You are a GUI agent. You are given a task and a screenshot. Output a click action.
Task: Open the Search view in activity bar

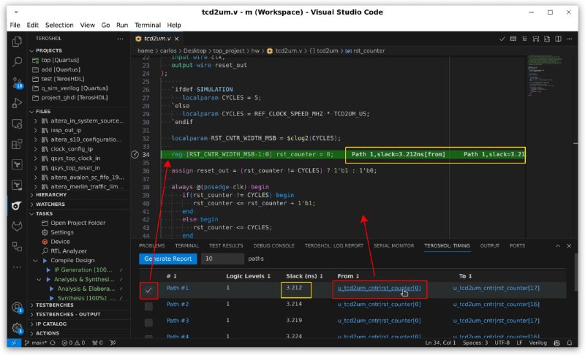point(17,62)
